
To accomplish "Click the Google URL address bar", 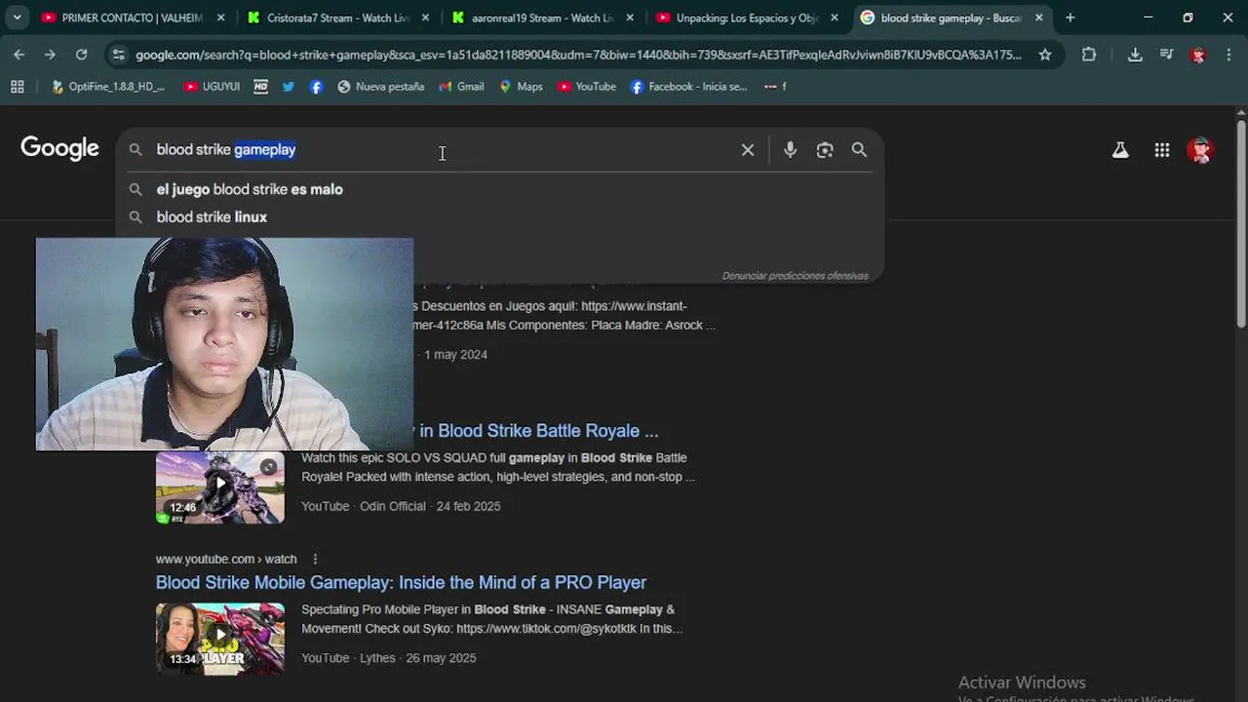I will click(578, 55).
